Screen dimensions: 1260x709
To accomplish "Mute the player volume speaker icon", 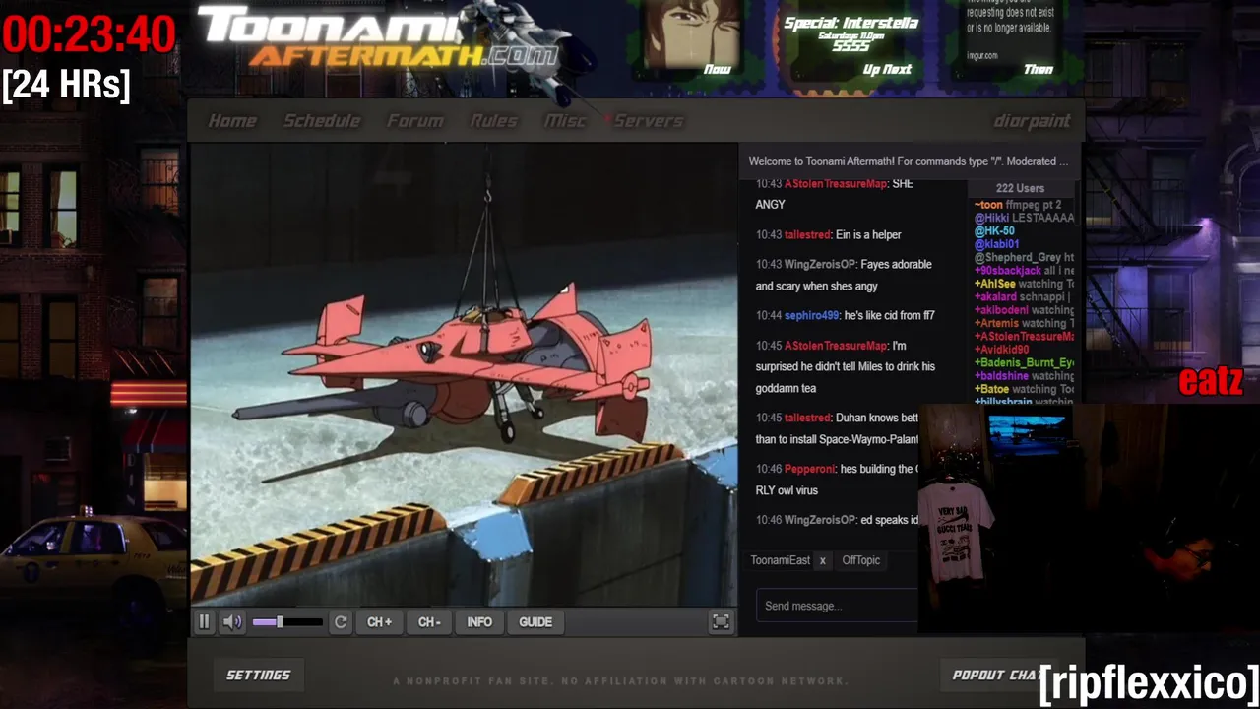I will [x=232, y=622].
